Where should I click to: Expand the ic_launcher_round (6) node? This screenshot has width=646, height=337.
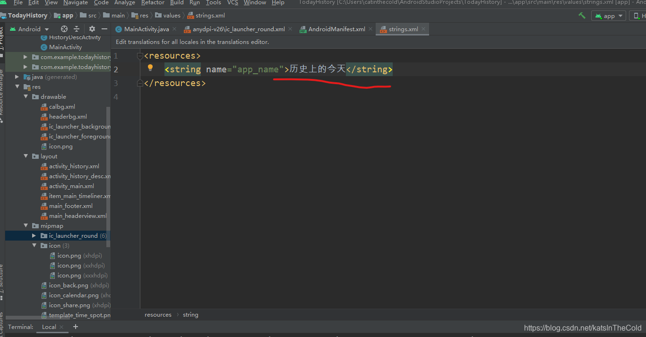tap(34, 236)
